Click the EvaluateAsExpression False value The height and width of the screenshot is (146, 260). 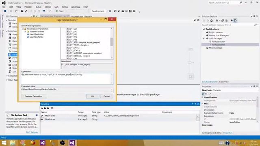pyautogui.click(x=232, y=113)
